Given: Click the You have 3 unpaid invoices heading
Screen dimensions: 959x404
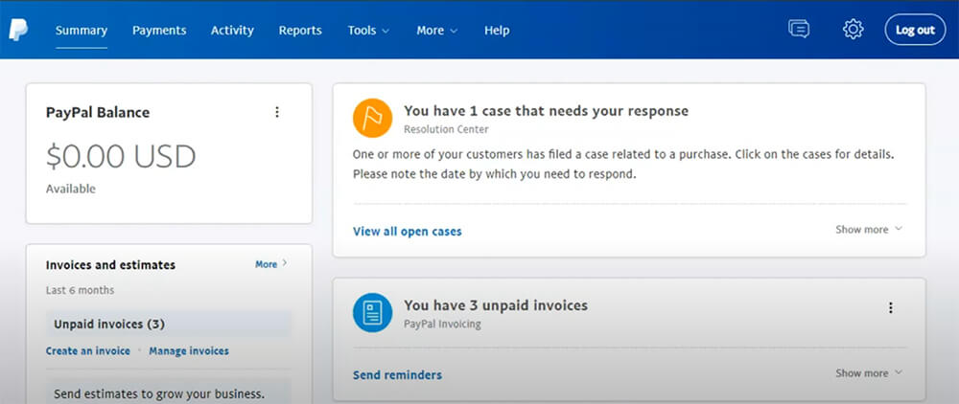Looking at the screenshot, I should pos(496,305).
